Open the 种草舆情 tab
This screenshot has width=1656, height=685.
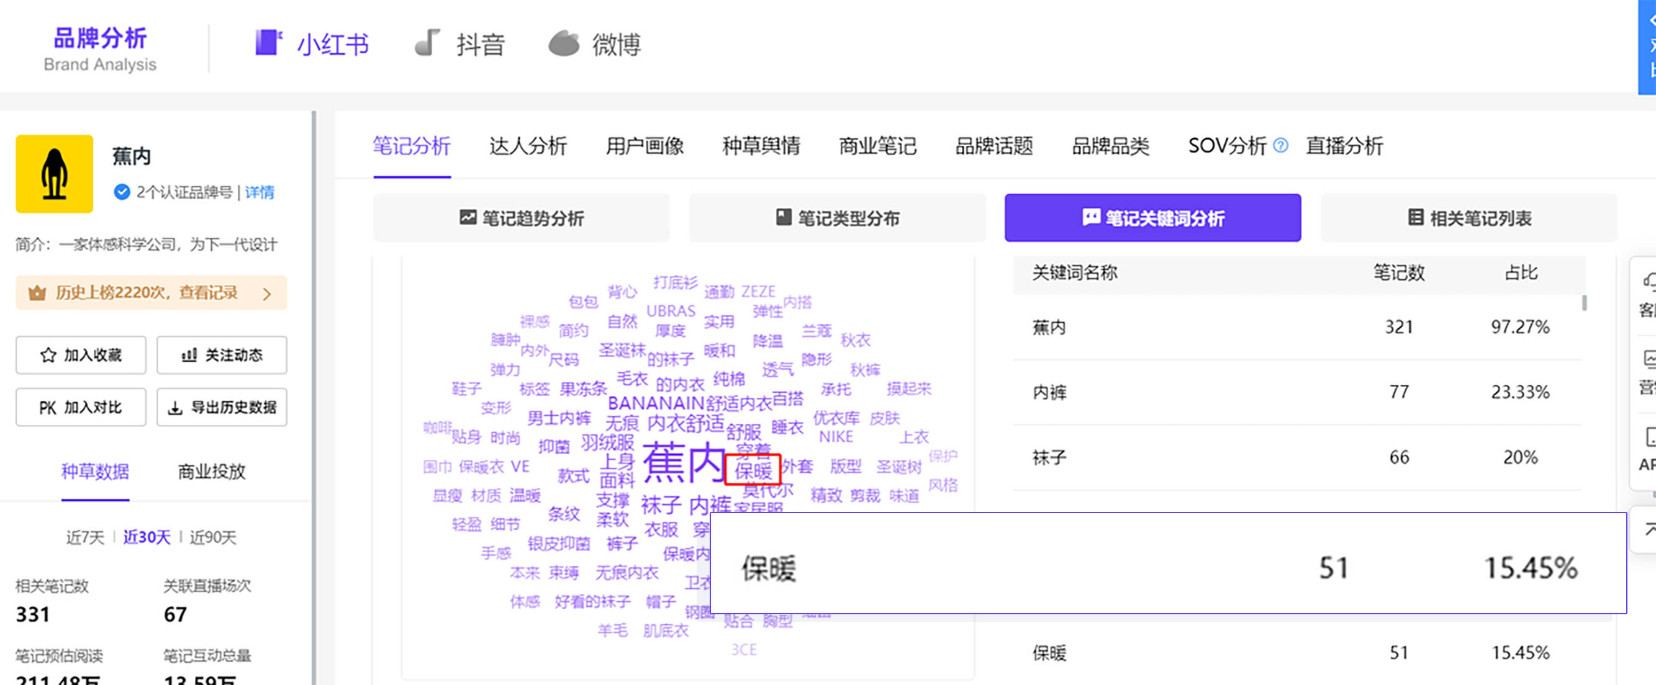(761, 146)
